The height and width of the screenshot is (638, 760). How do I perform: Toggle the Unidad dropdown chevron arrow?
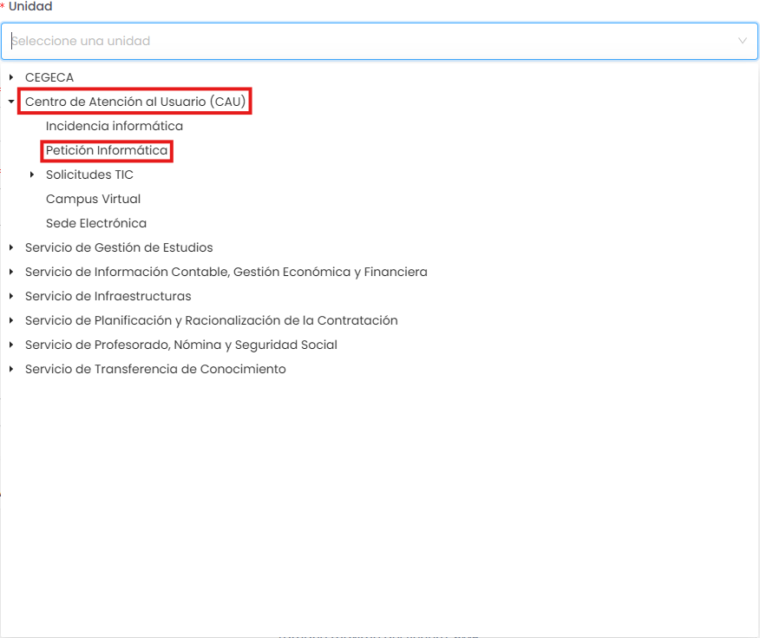pos(742,41)
